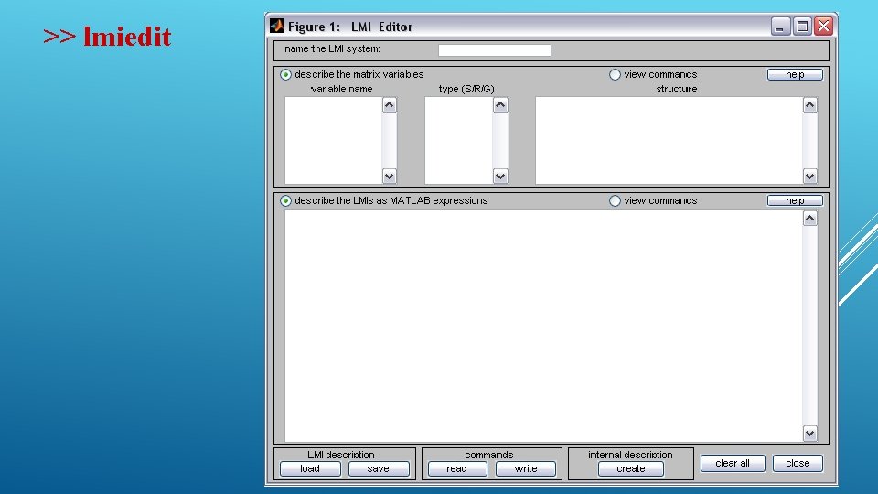
Task: Minimize the LMI Editor window
Action: click(780, 26)
